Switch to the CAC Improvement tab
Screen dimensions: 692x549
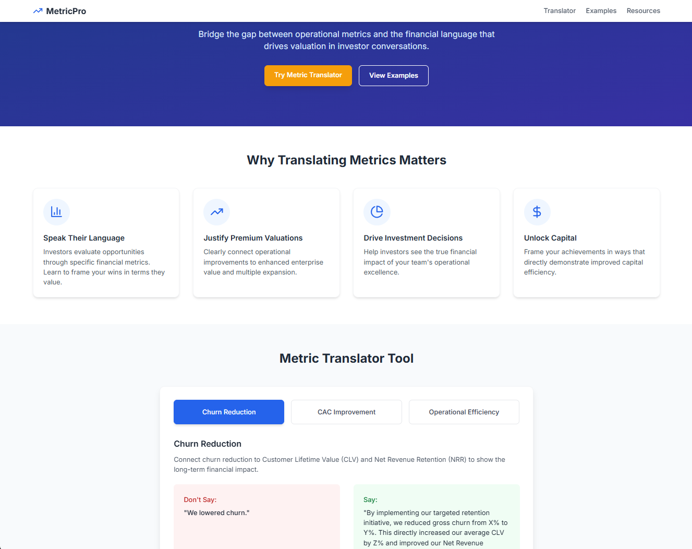click(x=346, y=412)
